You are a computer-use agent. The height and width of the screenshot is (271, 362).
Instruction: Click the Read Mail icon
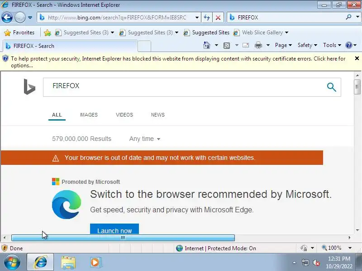(x=246, y=45)
